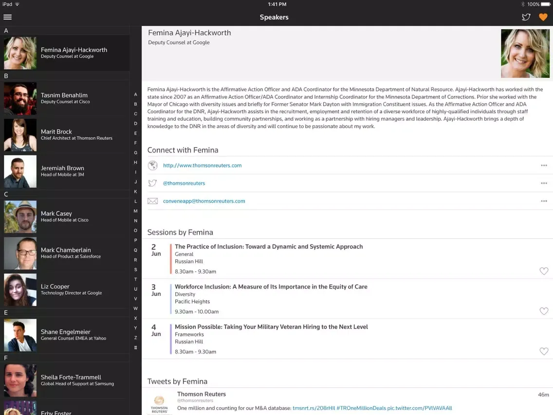
Task: Click Liz Cooper's thumbnail photo
Action: [x=20, y=290]
